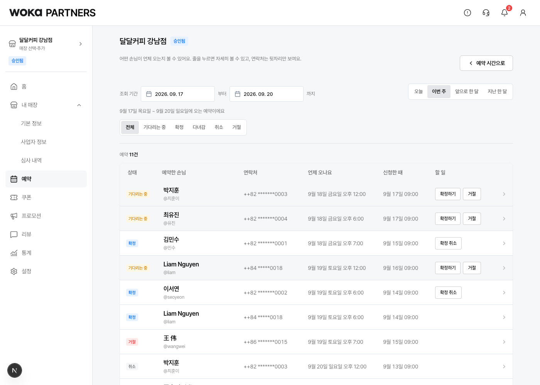The image size is (540, 385).
Task: Click the alert info icon in header
Action: pyautogui.click(x=467, y=13)
